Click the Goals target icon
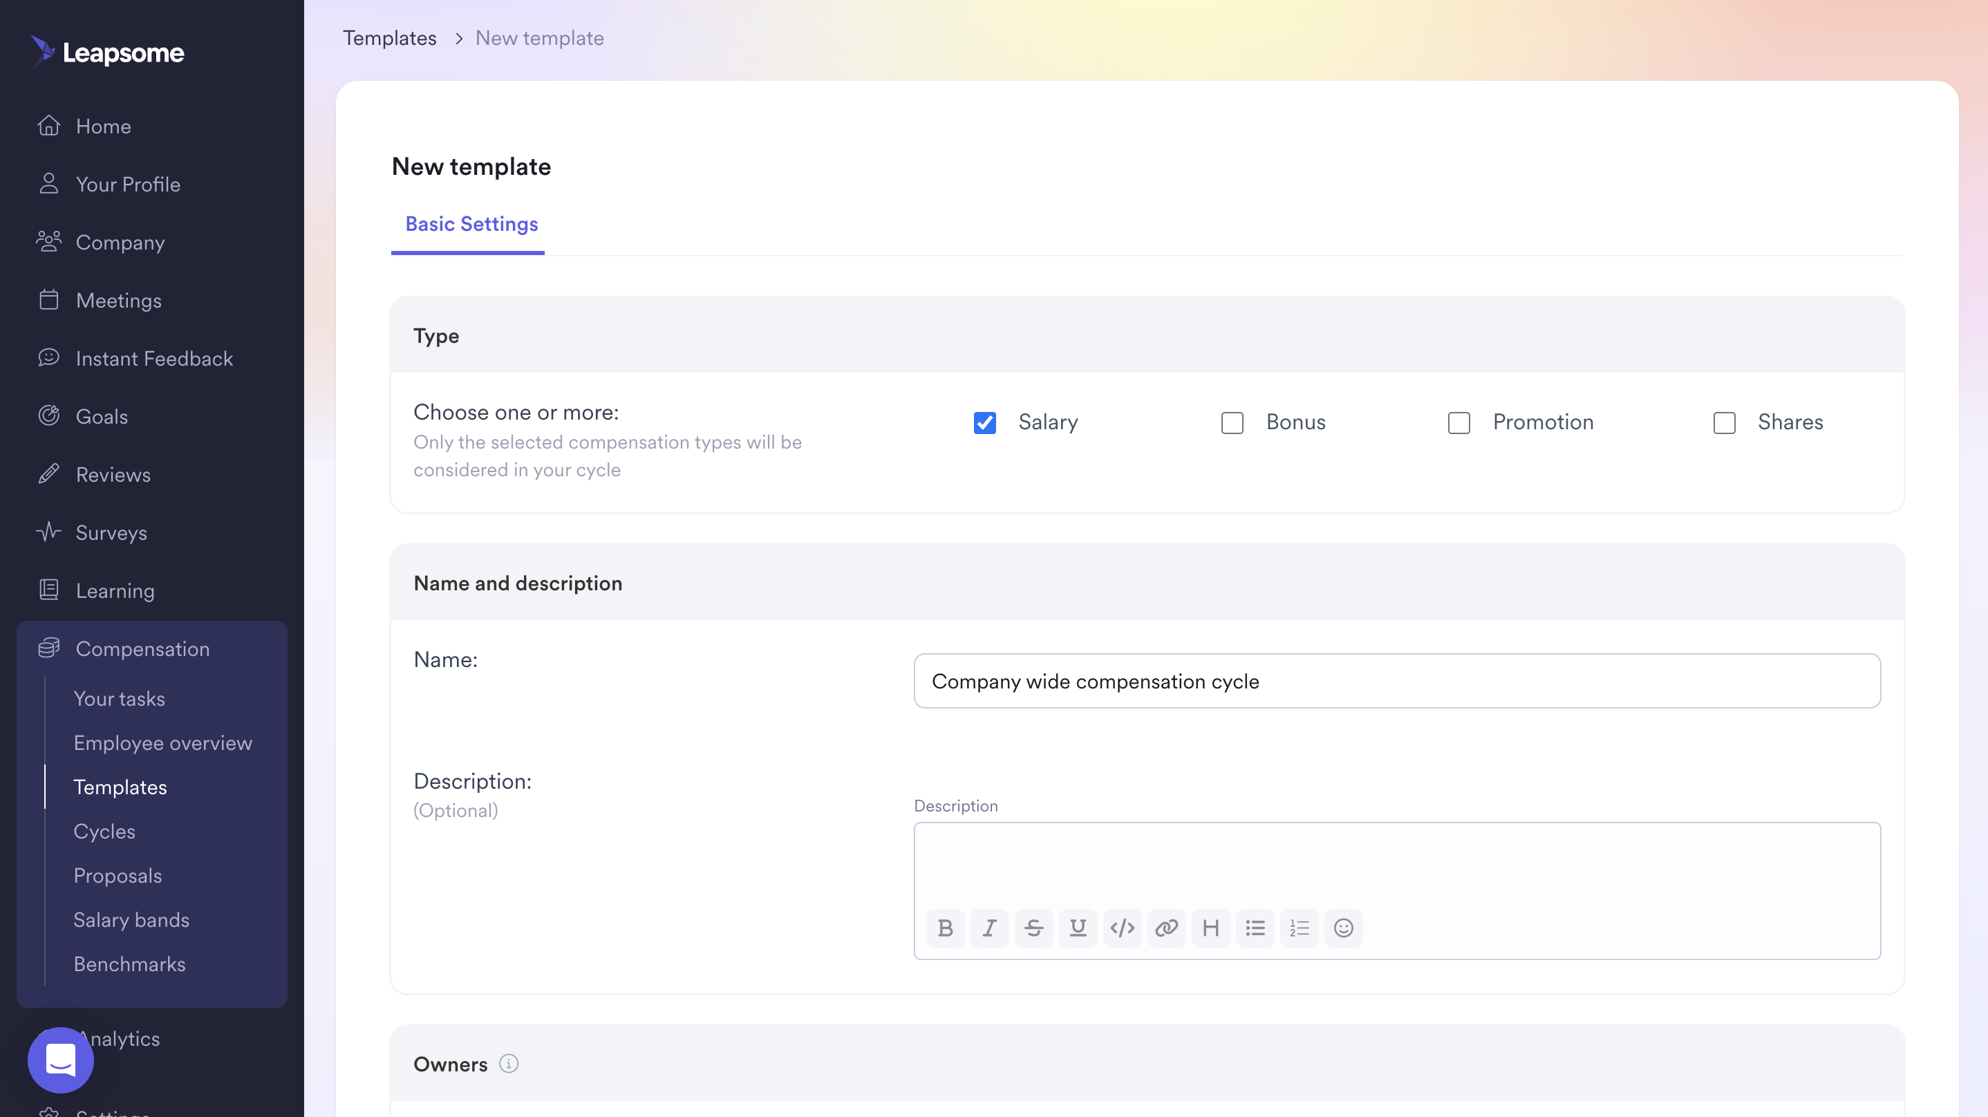This screenshot has width=1988, height=1117. pyautogui.click(x=48, y=415)
